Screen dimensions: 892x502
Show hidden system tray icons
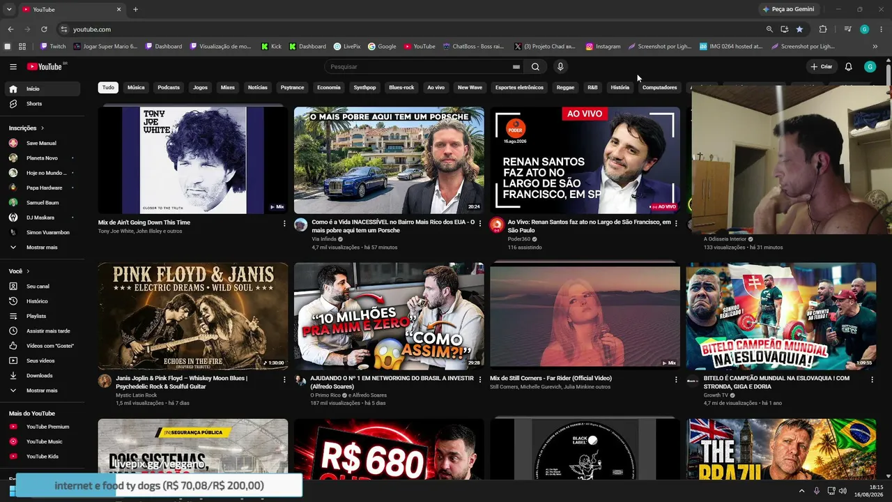point(801,491)
